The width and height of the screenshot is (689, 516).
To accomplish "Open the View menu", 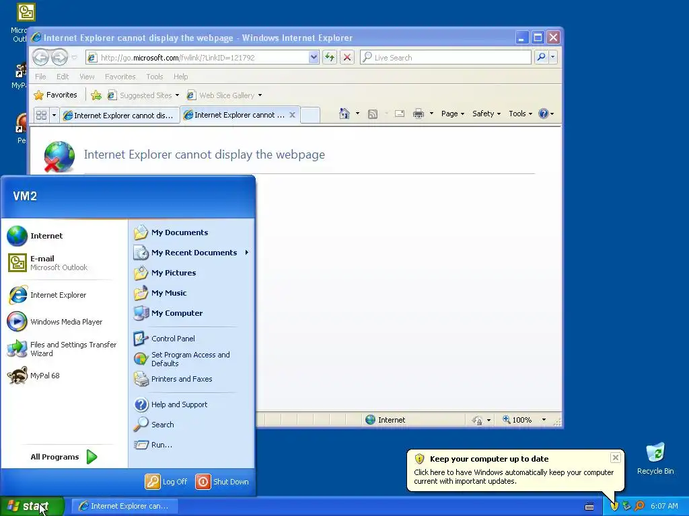I will click(x=87, y=77).
